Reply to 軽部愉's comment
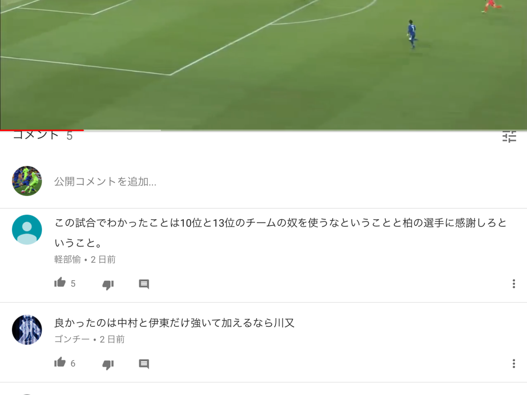This screenshot has width=527, height=395. click(x=144, y=284)
